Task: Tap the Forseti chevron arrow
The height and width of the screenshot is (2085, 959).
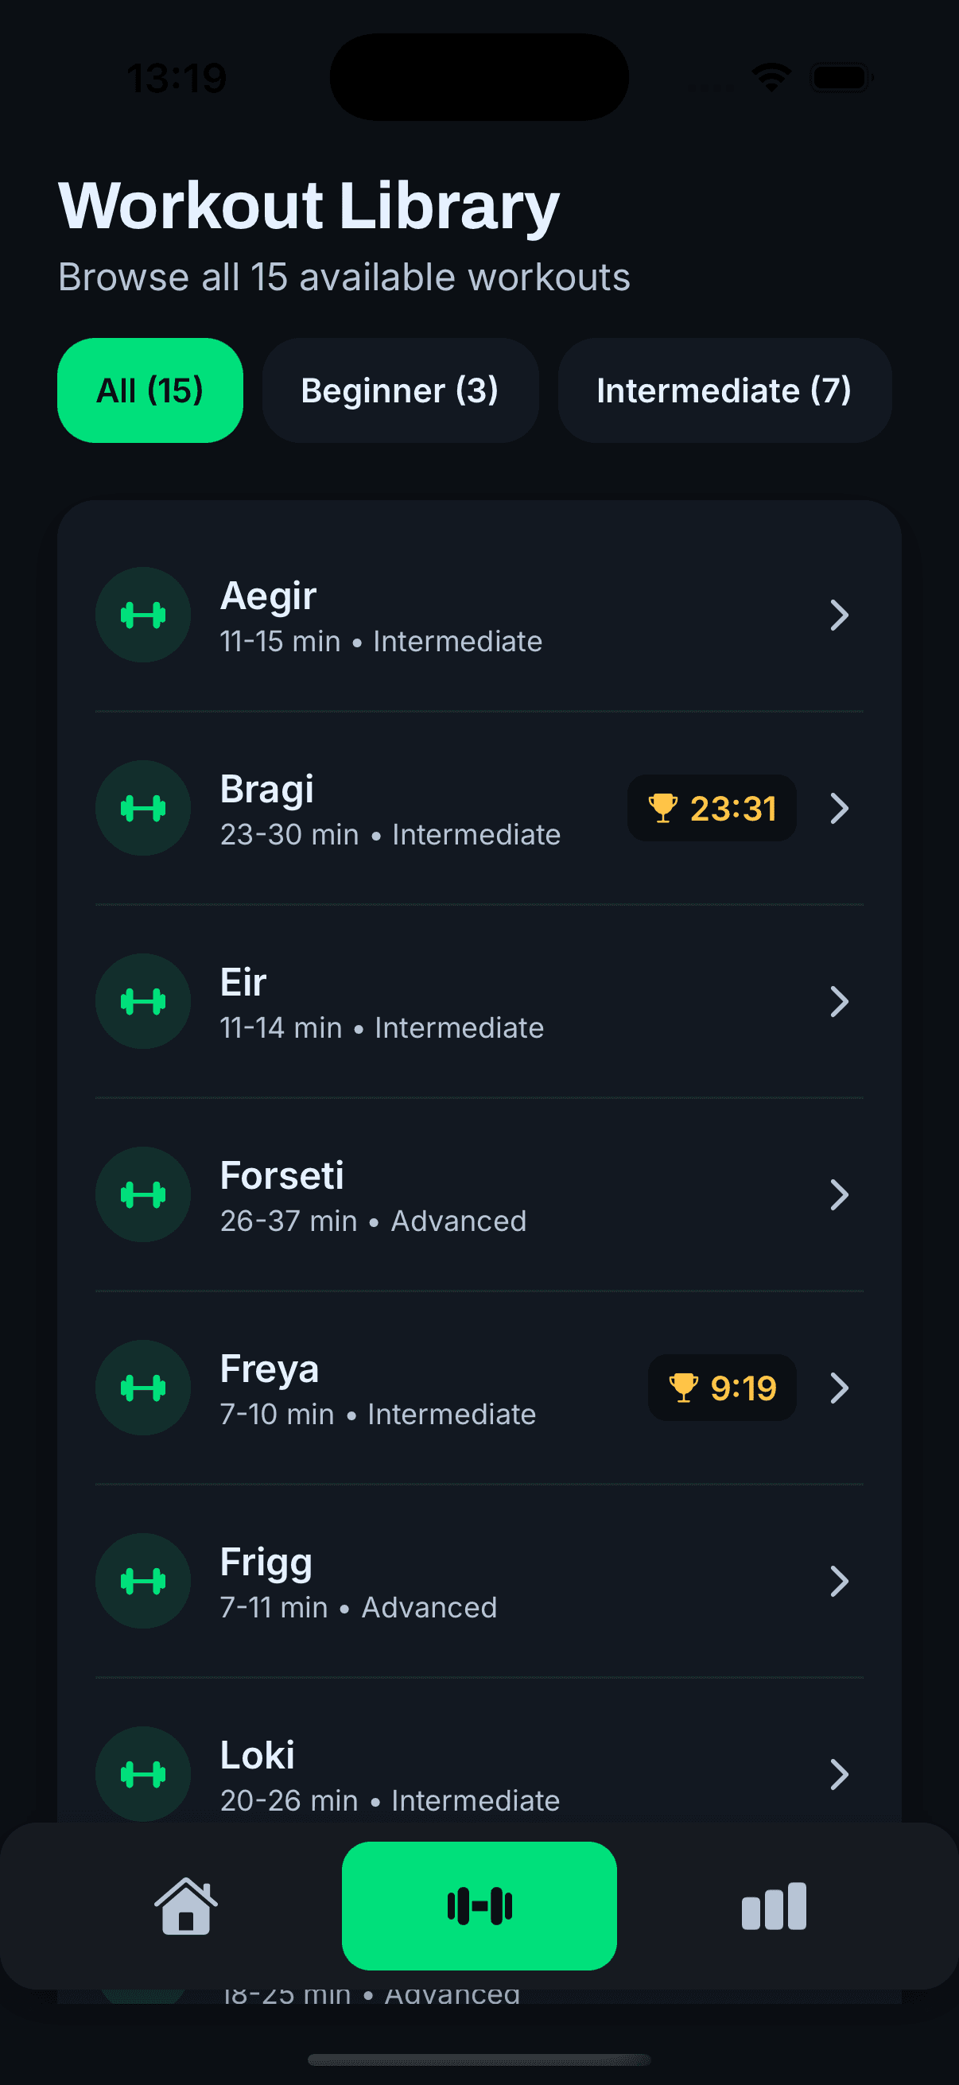Action: 839,1194
